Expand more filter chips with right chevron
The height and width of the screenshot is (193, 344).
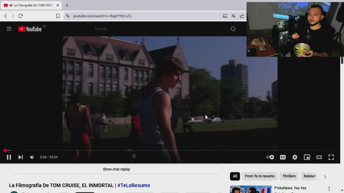325,177
